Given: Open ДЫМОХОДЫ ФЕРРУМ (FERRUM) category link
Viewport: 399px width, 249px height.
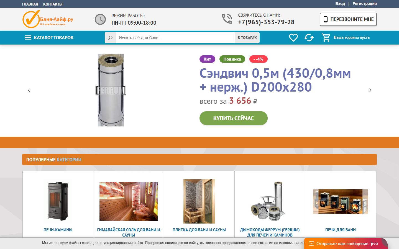Looking at the screenshot, I should (x=270, y=232).
